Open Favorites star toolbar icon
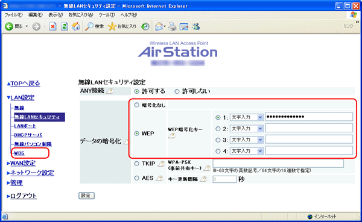This screenshot has height=222, width=362. 112,26
